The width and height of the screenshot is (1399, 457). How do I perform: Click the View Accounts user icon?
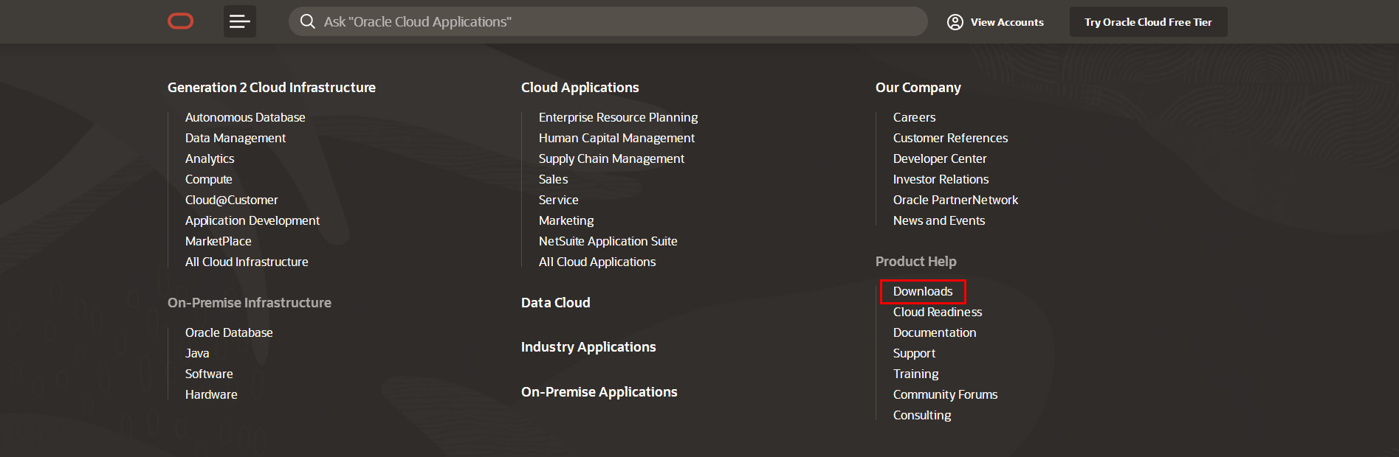[955, 22]
